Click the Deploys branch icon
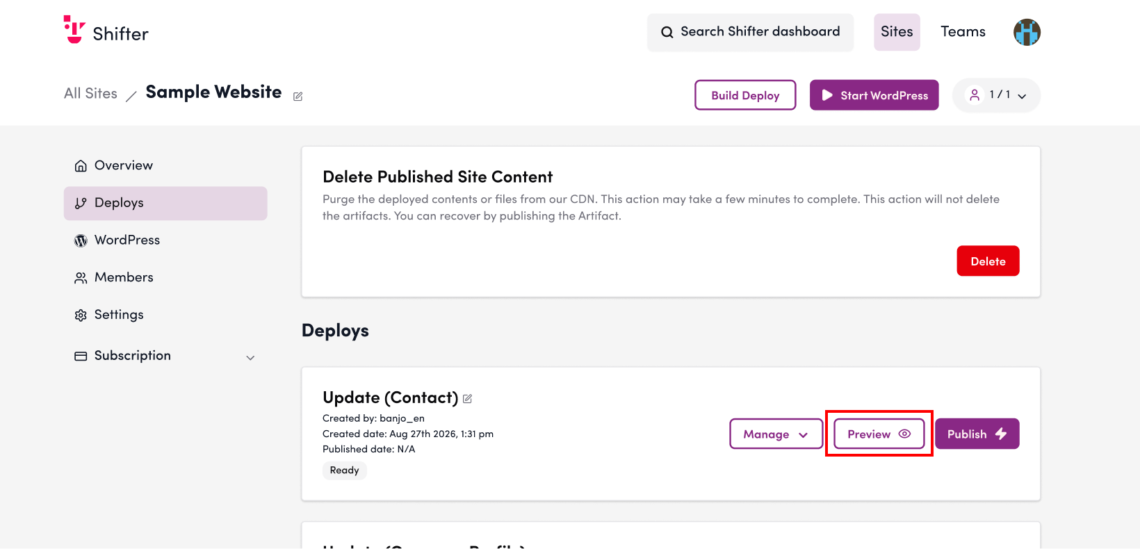The image size is (1140, 549). pos(81,203)
